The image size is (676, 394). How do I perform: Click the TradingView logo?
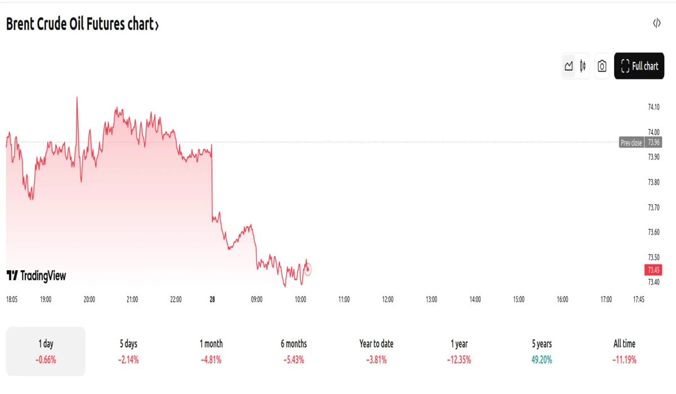pos(36,276)
